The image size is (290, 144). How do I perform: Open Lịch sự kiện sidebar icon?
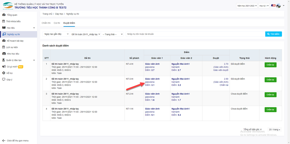click(x=4, y=47)
